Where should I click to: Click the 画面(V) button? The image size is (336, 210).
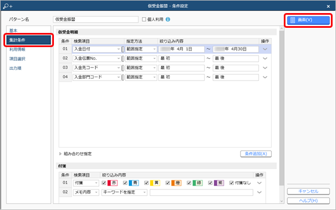pos(308,20)
